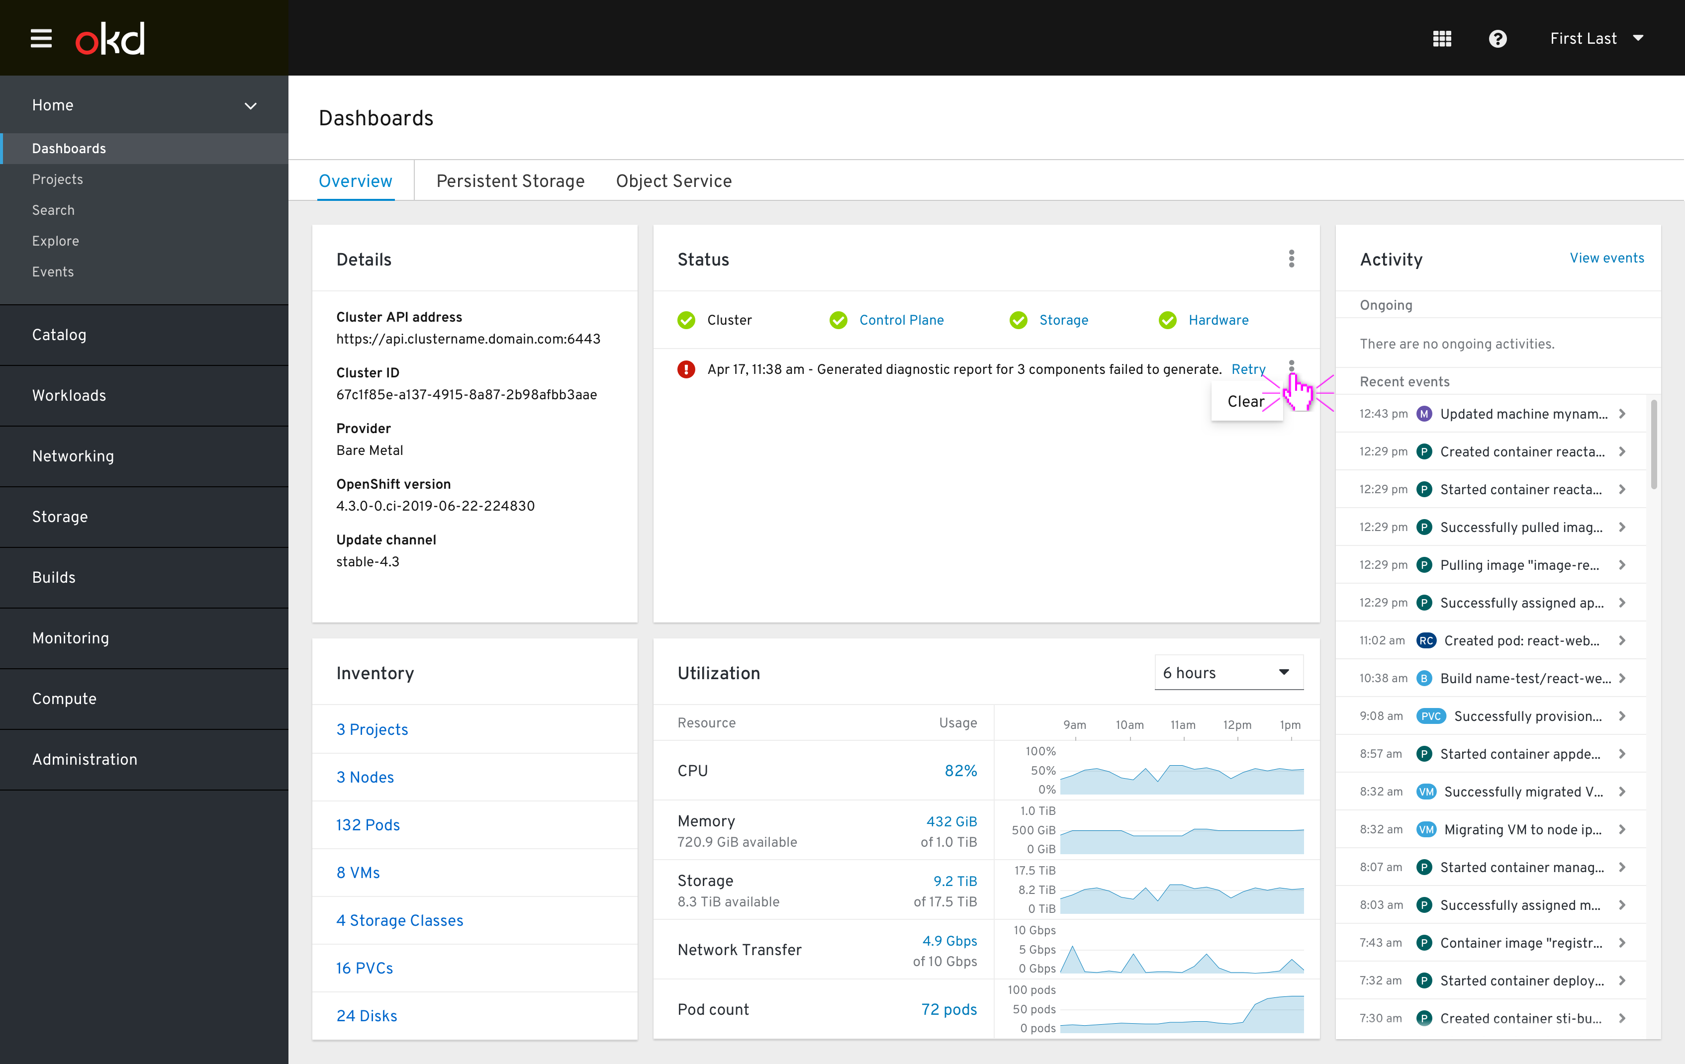Switch to the Persistent Storage tab
Image resolution: width=1685 pixels, height=1064 pixels.
(510, 180)
